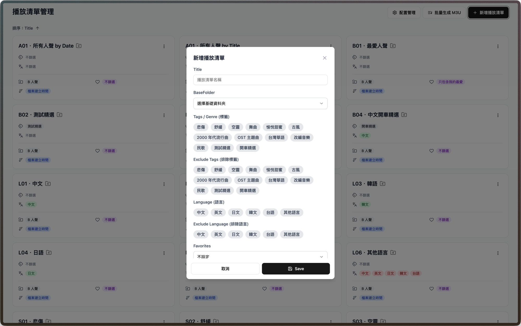Toggle 民歌 under Exclude Tags

click(201, 190)
